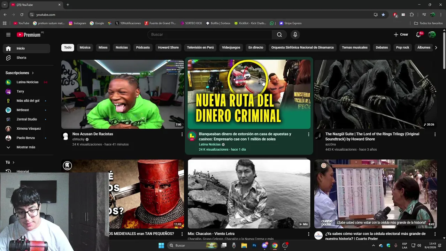Go back in Chrome

point(5,15)
